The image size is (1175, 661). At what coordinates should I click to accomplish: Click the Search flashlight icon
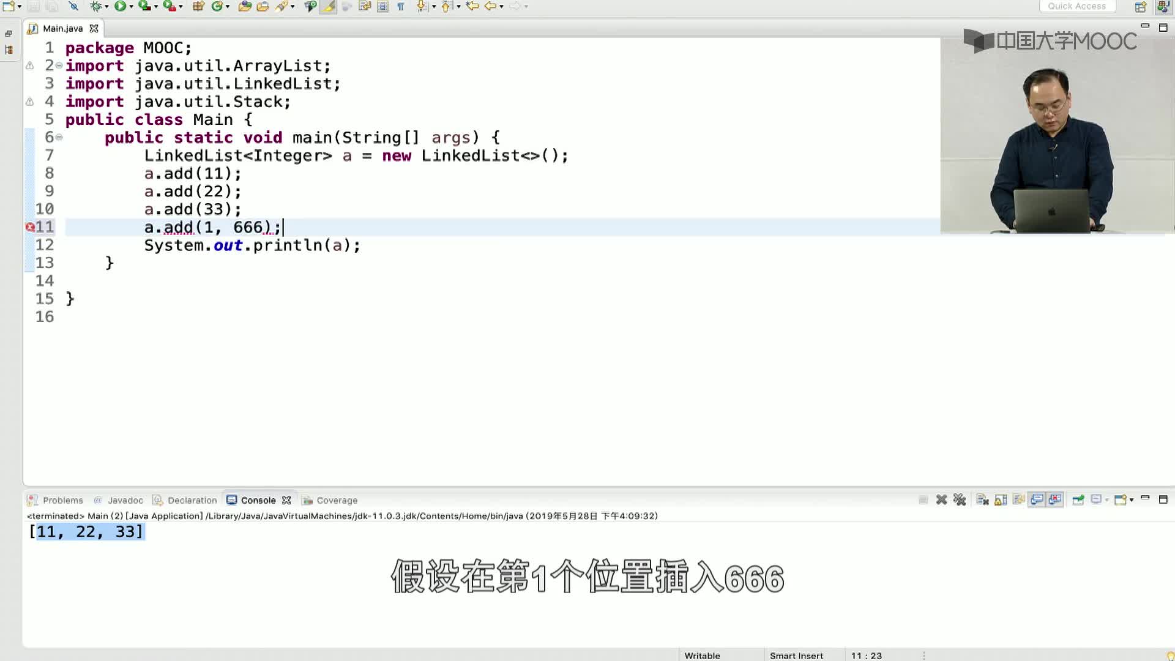point(281,6)
